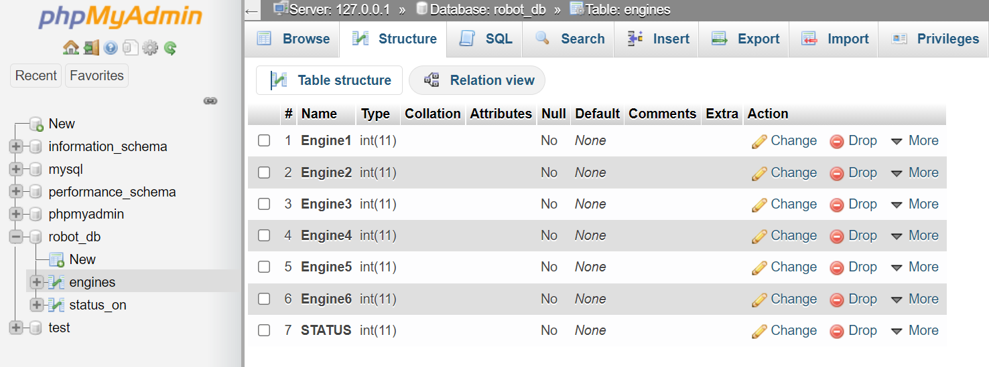
Task: Open the documentation help icon
Action: tap(111, 47)
